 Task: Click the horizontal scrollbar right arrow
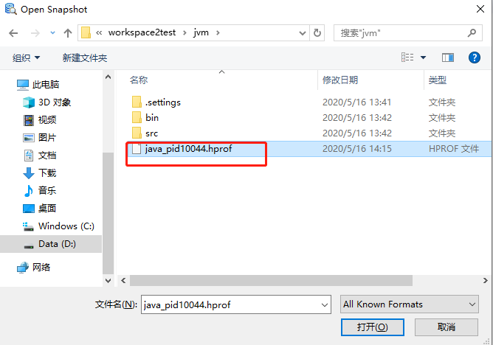[x=486, y=280]
